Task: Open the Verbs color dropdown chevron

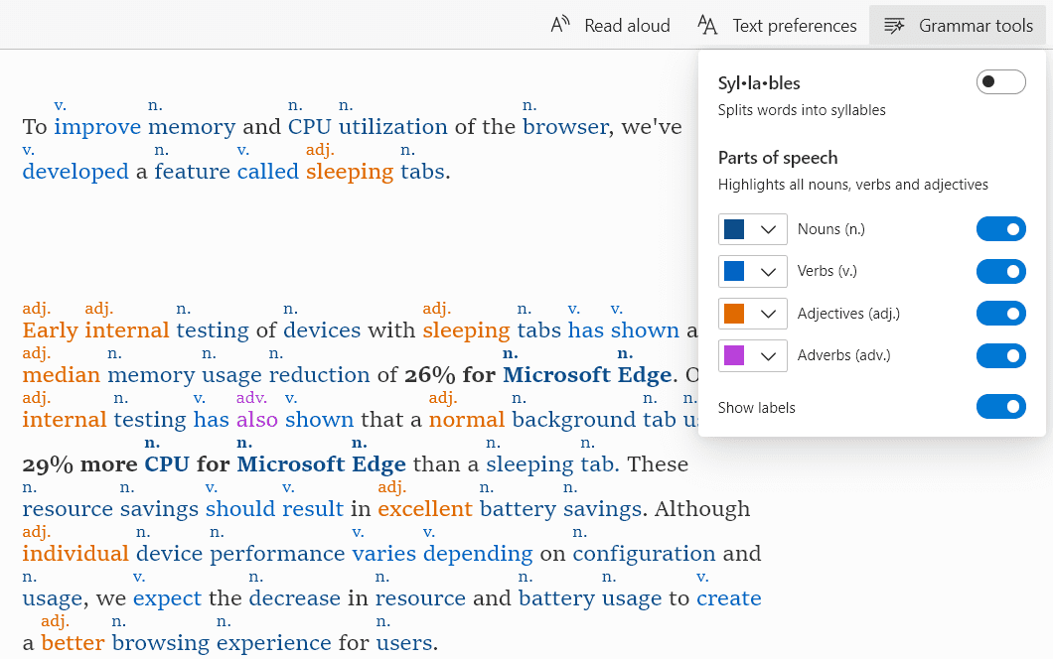Action: [x=768, y=272]
